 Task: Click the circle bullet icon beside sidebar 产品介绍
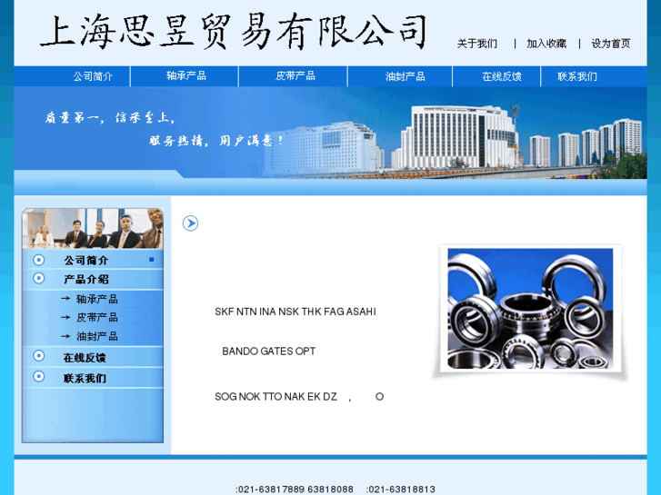38,278
